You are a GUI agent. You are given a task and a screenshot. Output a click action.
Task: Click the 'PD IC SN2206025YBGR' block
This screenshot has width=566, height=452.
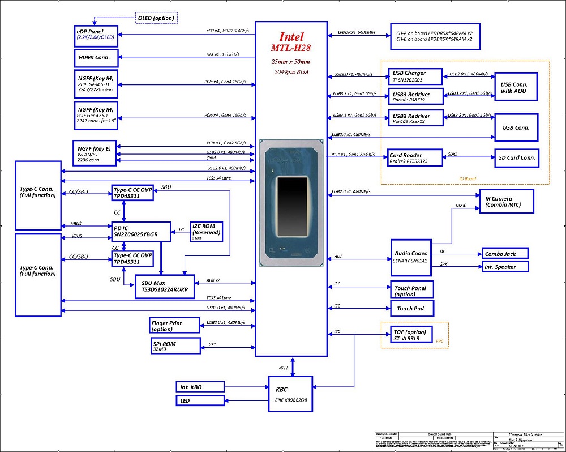click(141, 232)
